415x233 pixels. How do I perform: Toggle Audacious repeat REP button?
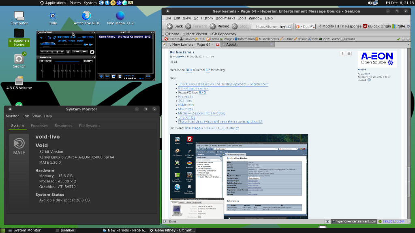click(x=85, y=52)
